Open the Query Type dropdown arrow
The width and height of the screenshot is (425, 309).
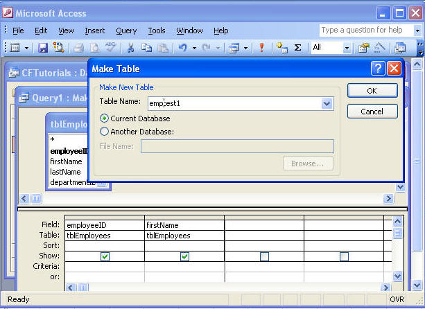point(245,48)
